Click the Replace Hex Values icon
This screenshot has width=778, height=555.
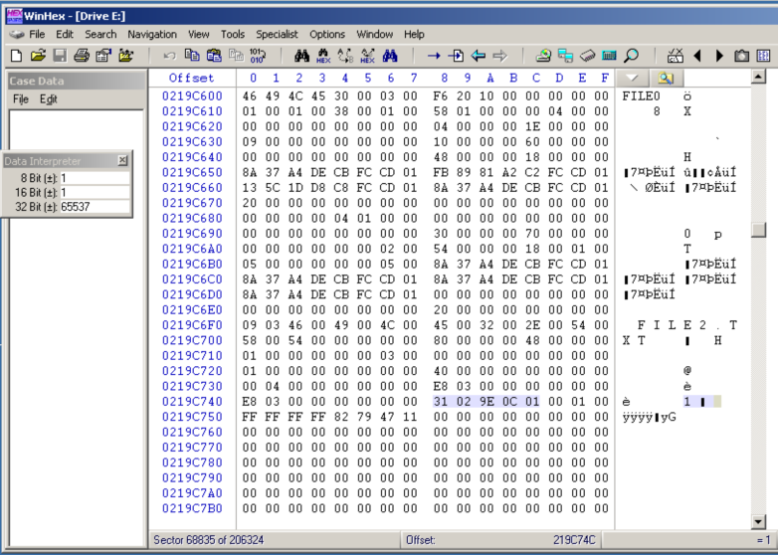[x=368, y=56]
